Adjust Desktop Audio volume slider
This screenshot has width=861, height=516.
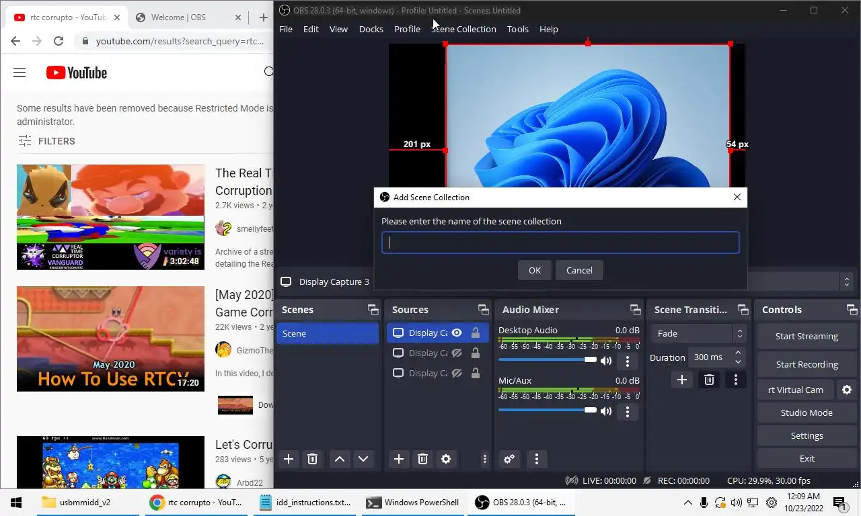coord(548,360)
